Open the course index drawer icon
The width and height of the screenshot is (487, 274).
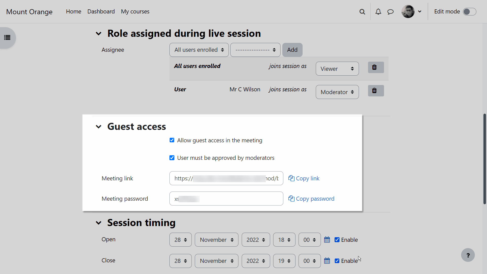pos(7,38)
